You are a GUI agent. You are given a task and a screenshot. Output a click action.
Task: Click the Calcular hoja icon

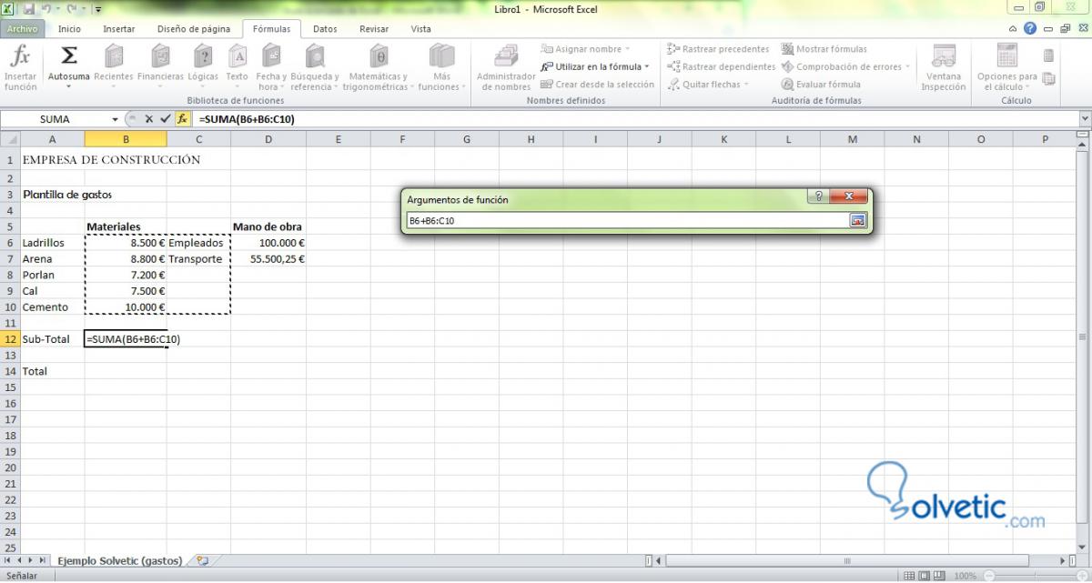pos(1048,79)
